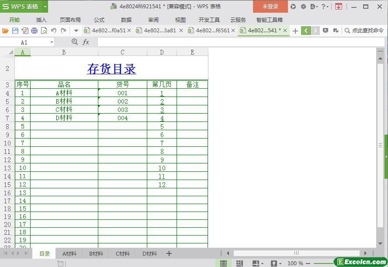Viewport: 388px width, 267px height.
Task: Click the Normal view icon in status bar
Action: (x=223, y=264)
